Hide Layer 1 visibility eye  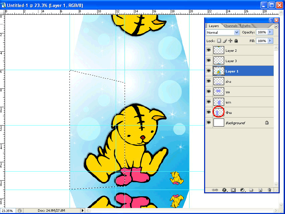click(209, 71)
